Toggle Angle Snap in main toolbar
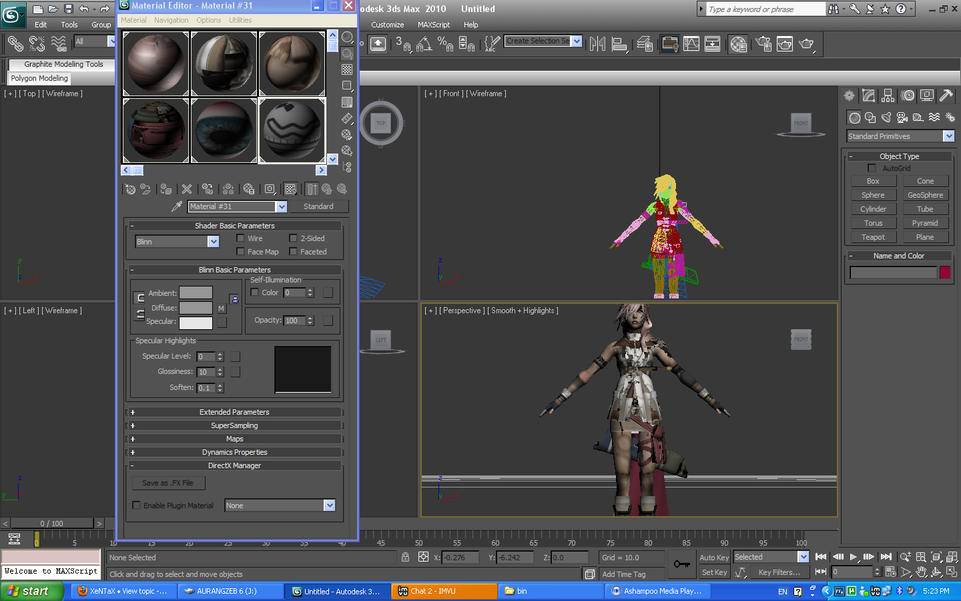The height and width of the screenshot is (601, 961). tap(424, 44)
